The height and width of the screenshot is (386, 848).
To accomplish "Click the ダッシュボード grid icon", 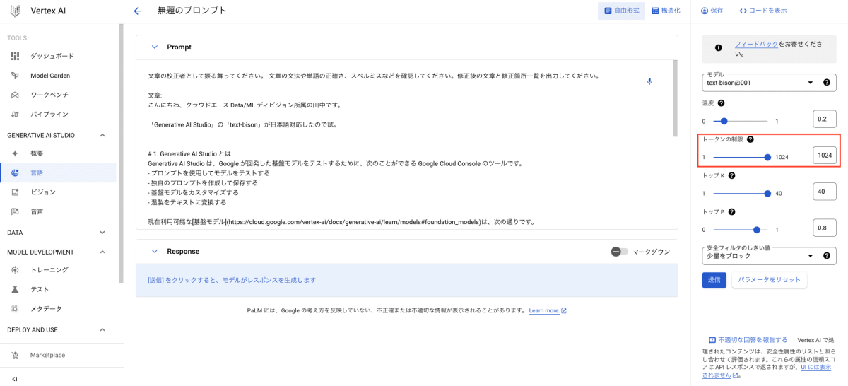I will point(15,56).
